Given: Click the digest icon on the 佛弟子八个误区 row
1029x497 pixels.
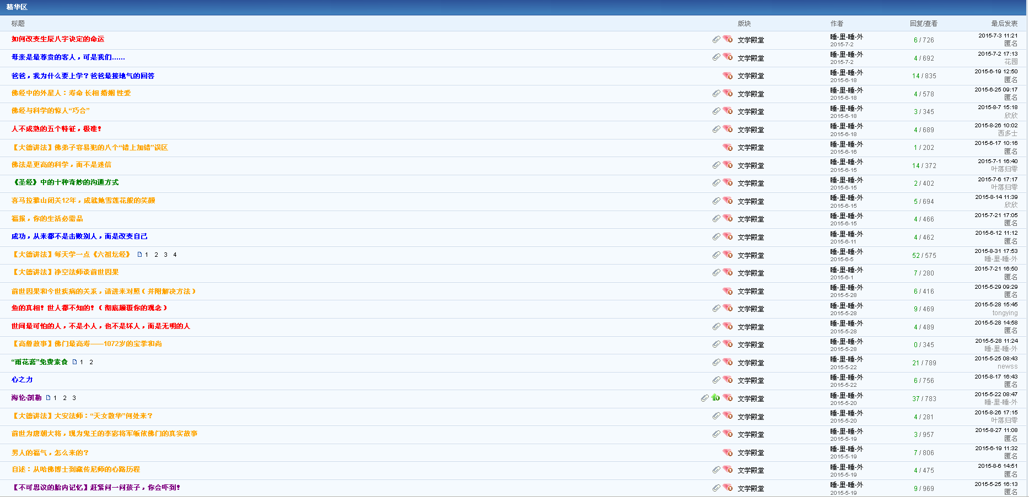Looking at the screenshot, I should tap(728, 147).
